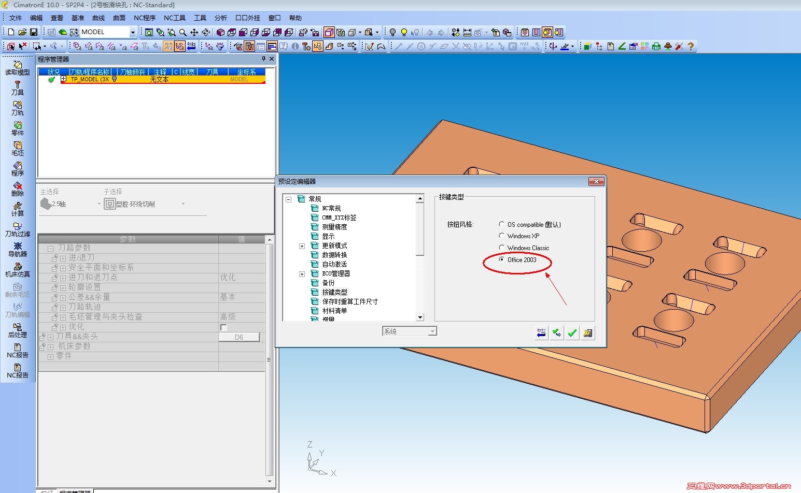Click the preferences tree scrollbar down arrow
The height and width of the screenshot is (493, 801).
click(420, 317)
